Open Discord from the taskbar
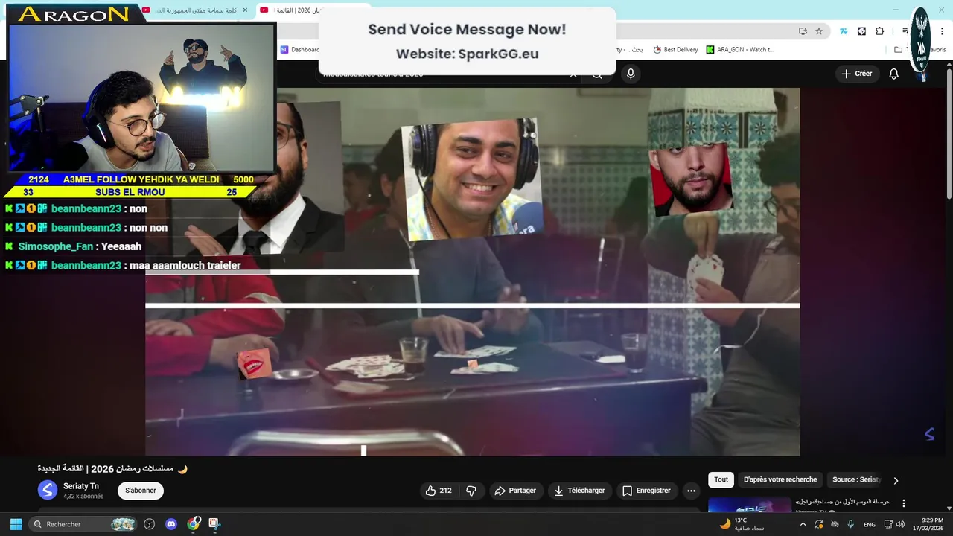 [171, 524]
